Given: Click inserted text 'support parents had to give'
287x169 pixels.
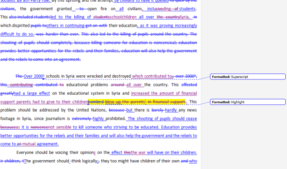Looking at the screenshot, I should [x=30, y=102].
